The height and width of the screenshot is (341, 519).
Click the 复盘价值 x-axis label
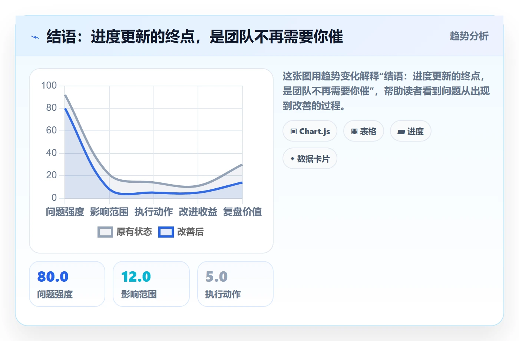[x=242, y=212]
